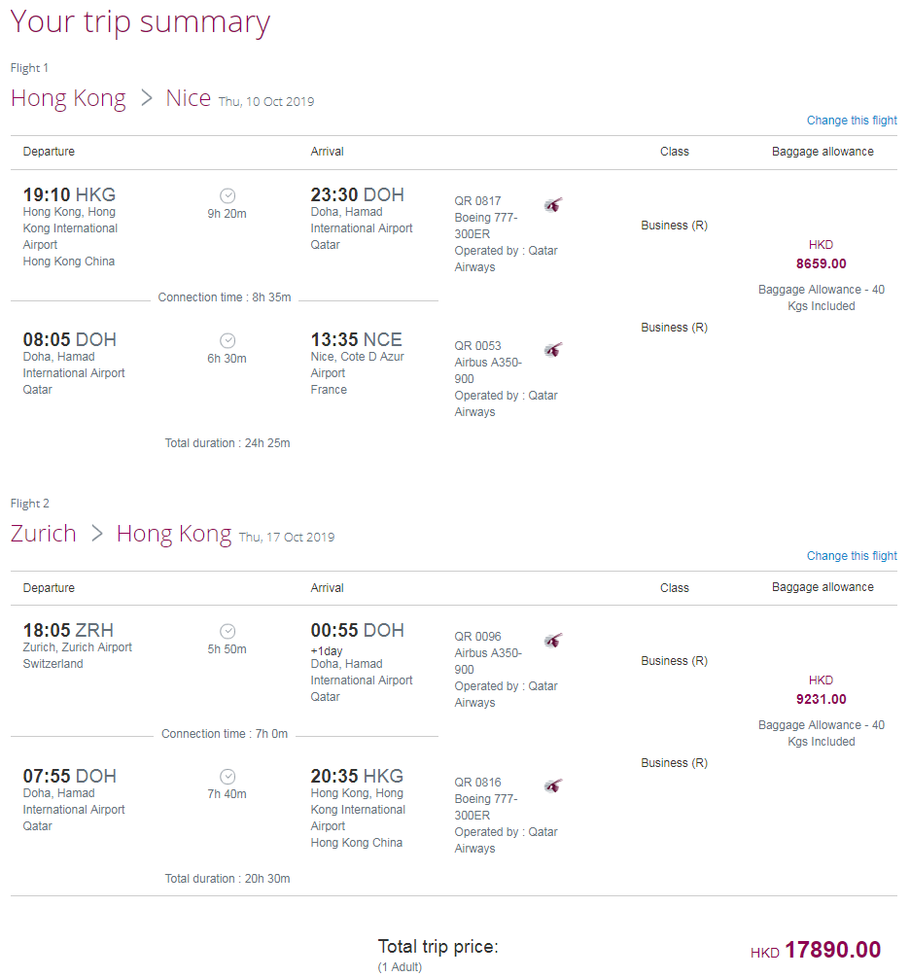
Task: Select the HKD 8659.00 fare price
Action: (821, 255)
